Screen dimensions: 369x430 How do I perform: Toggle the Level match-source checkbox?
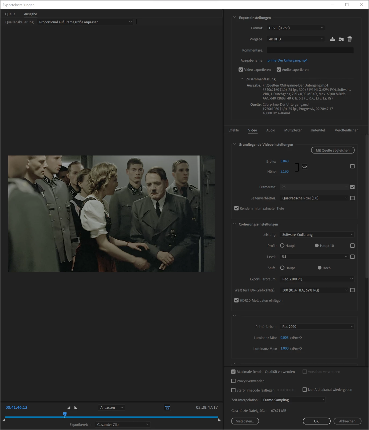point(352,257)
